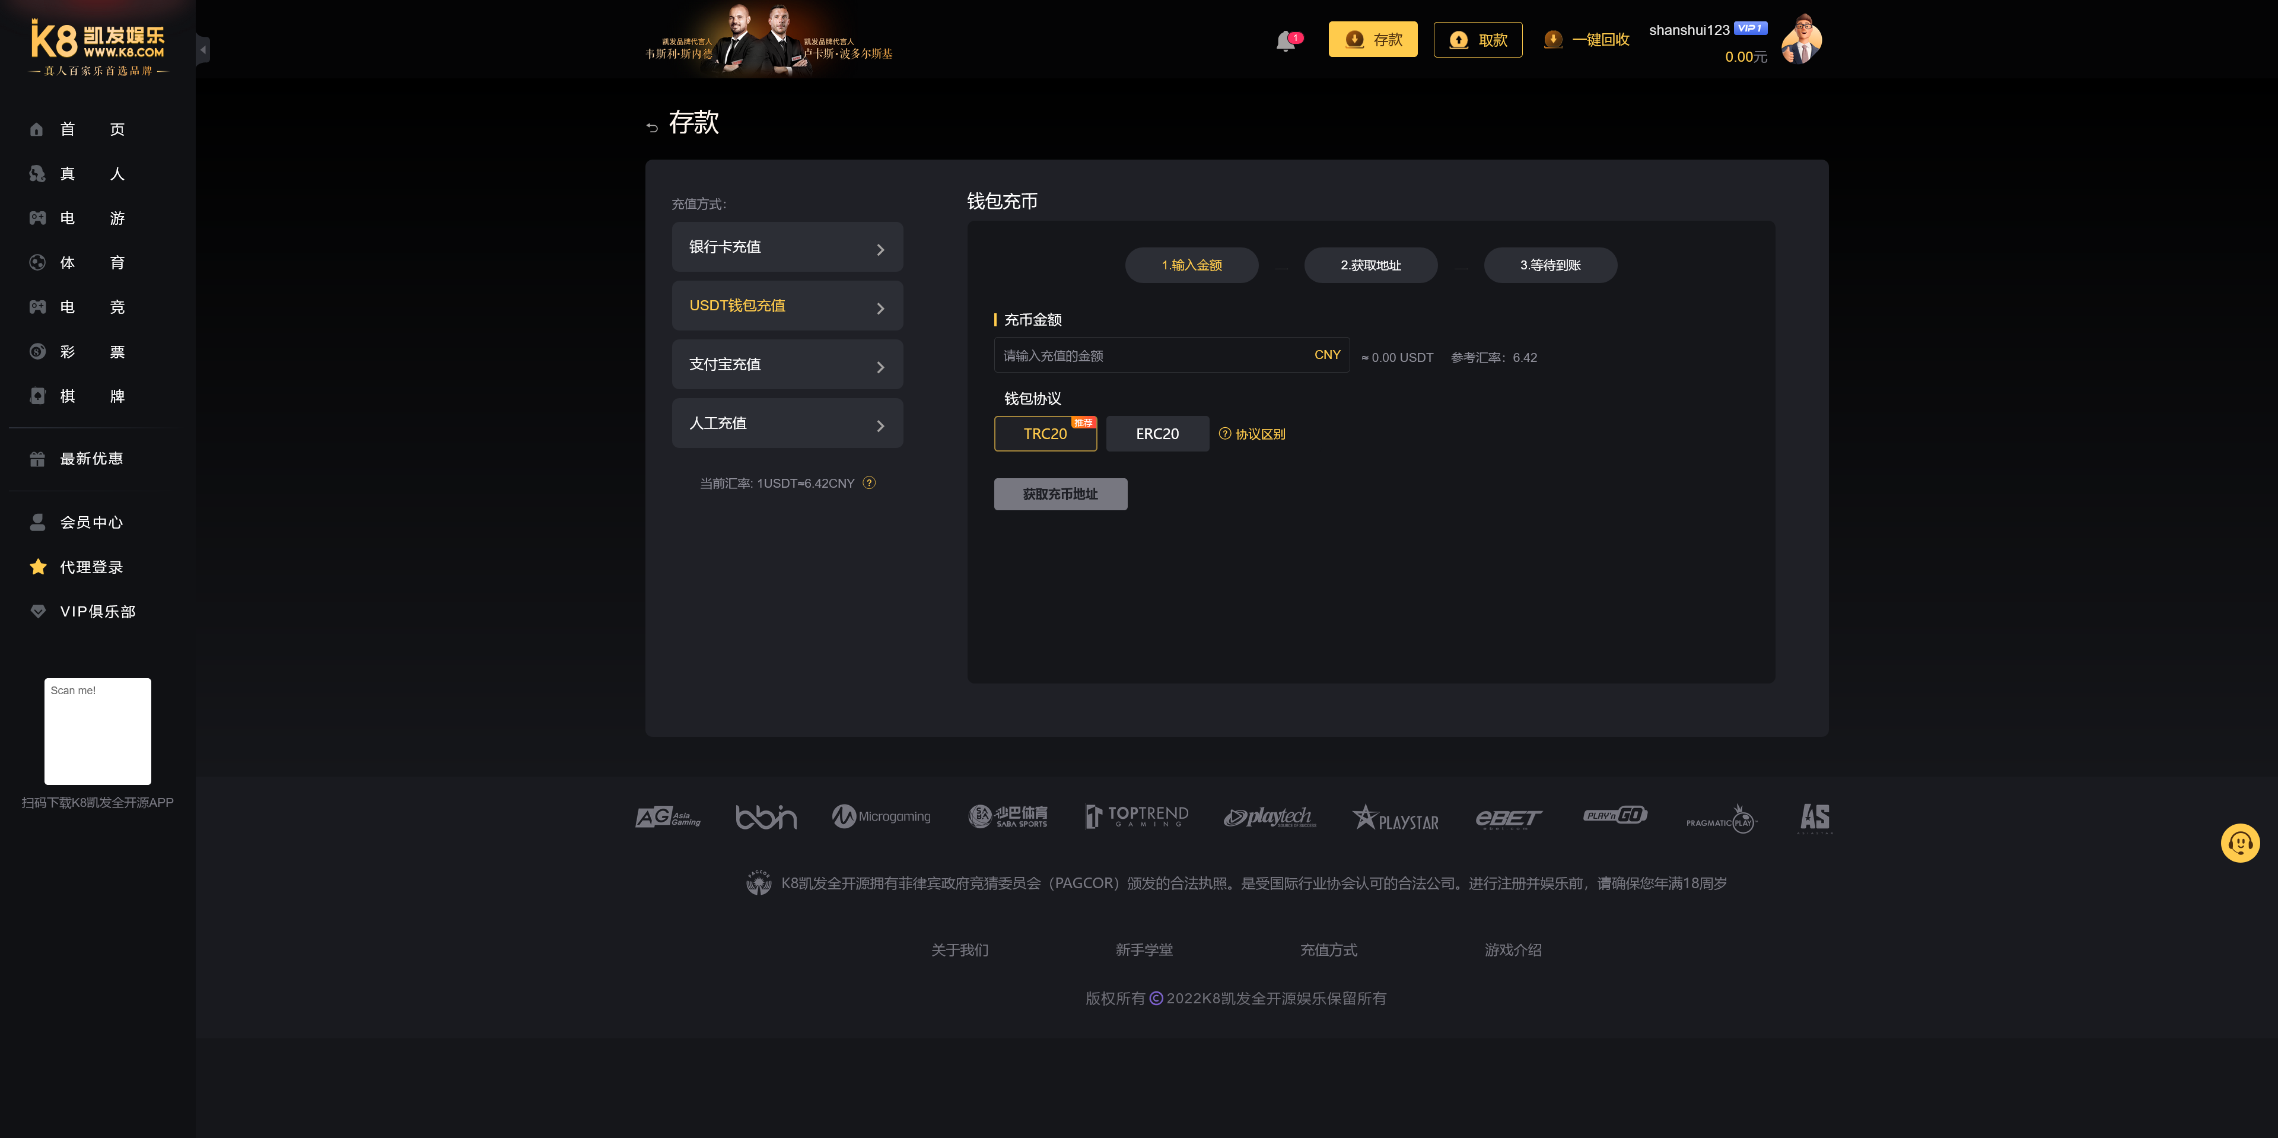Click the VIP1 badge
2278x1138 pixels.
1751,28
